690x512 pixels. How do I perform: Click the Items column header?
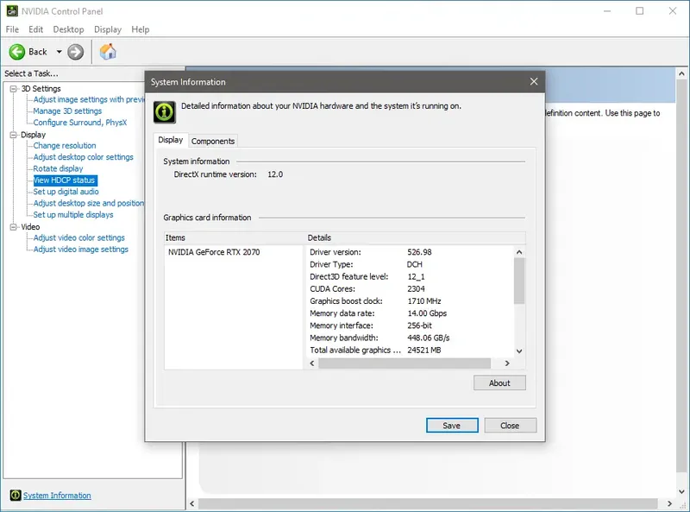click(235, 238)
